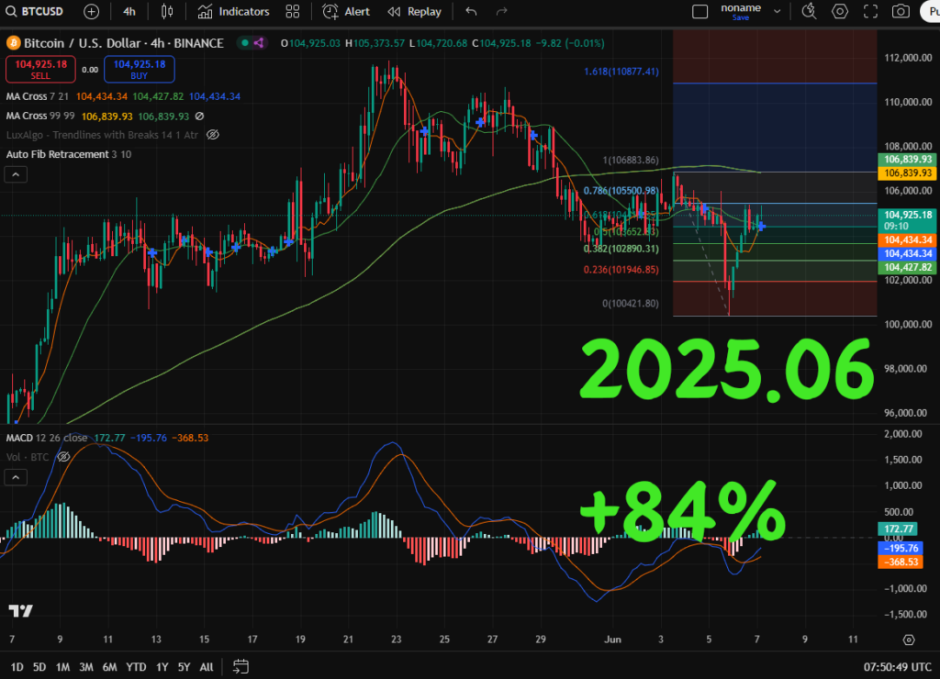Click the red SELL price button
This screenshot has height=679, width=940.
(40, 70)
